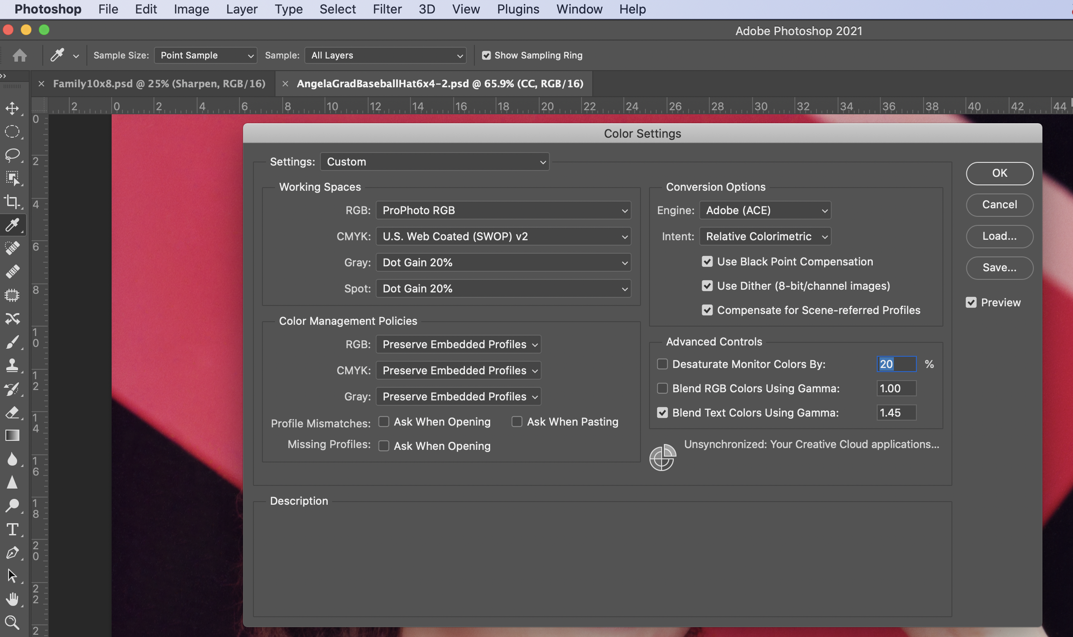Select the Lasso tool
The width and height of the screenshot is (1073, 637).
click(x=12, y=155)
